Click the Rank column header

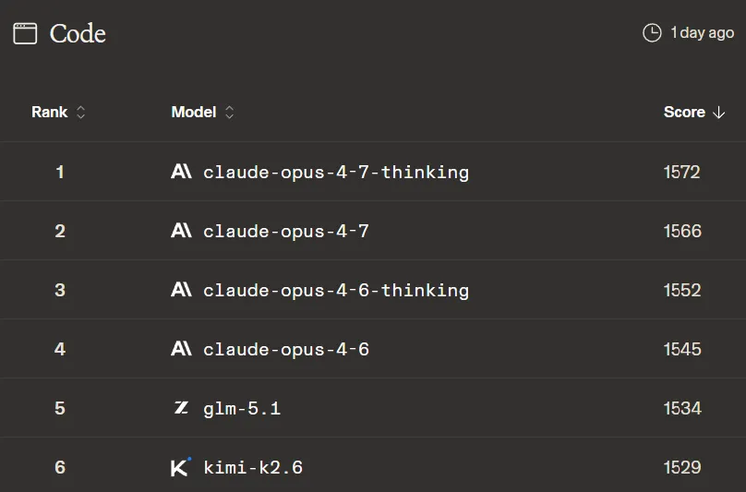tap(50, 113)
